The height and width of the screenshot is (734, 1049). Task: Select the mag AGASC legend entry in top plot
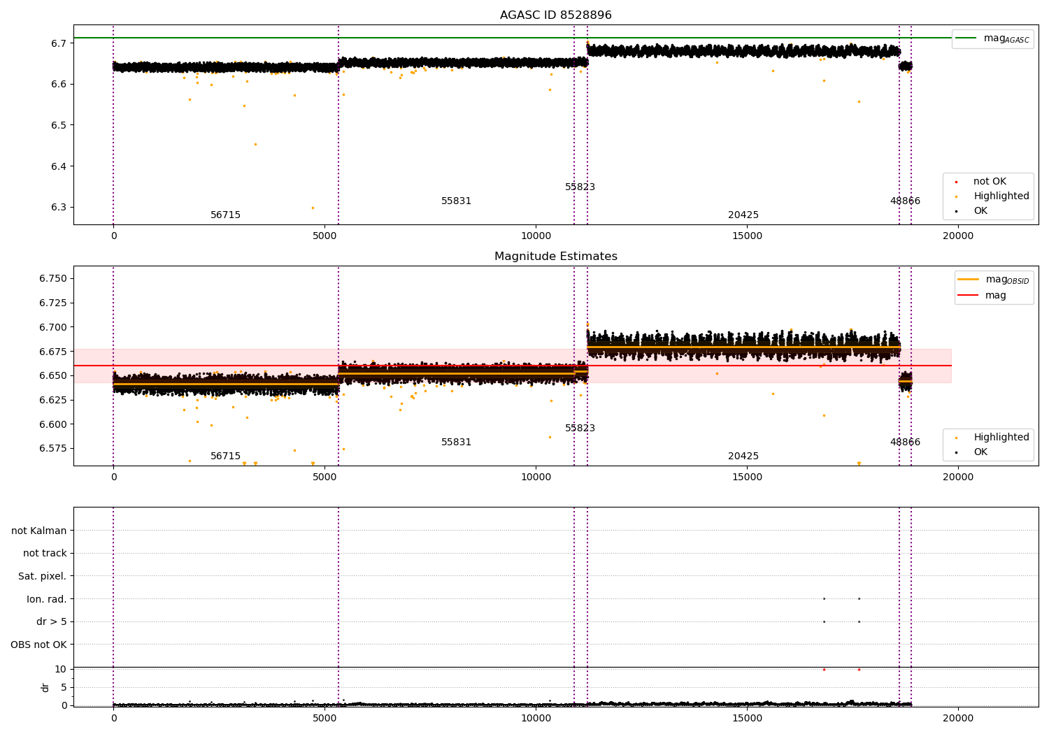(992, 38)
